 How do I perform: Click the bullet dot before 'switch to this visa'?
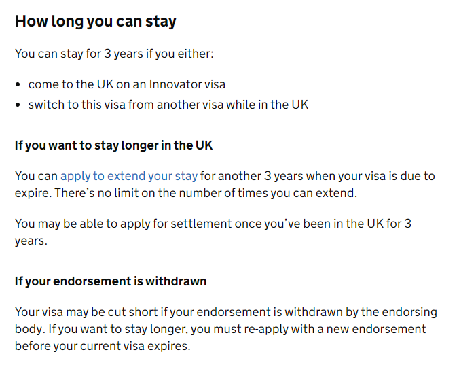18,105
